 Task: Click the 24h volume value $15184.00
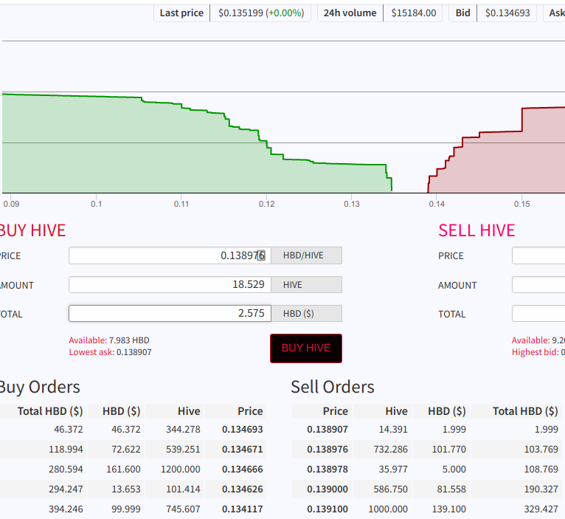click(414, 13)
